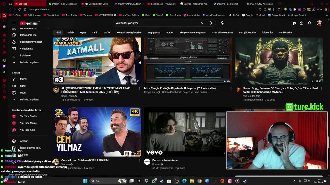The height and width of the screenshot is (185, 330).
Task: Select the Rap yapma filter chip
Action: (x=154, y=33)
